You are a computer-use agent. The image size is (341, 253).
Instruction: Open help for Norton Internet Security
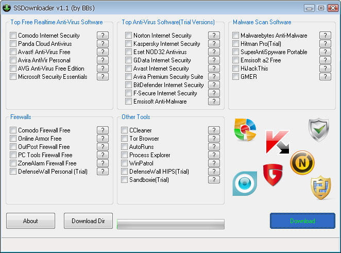tap(214, 35)
